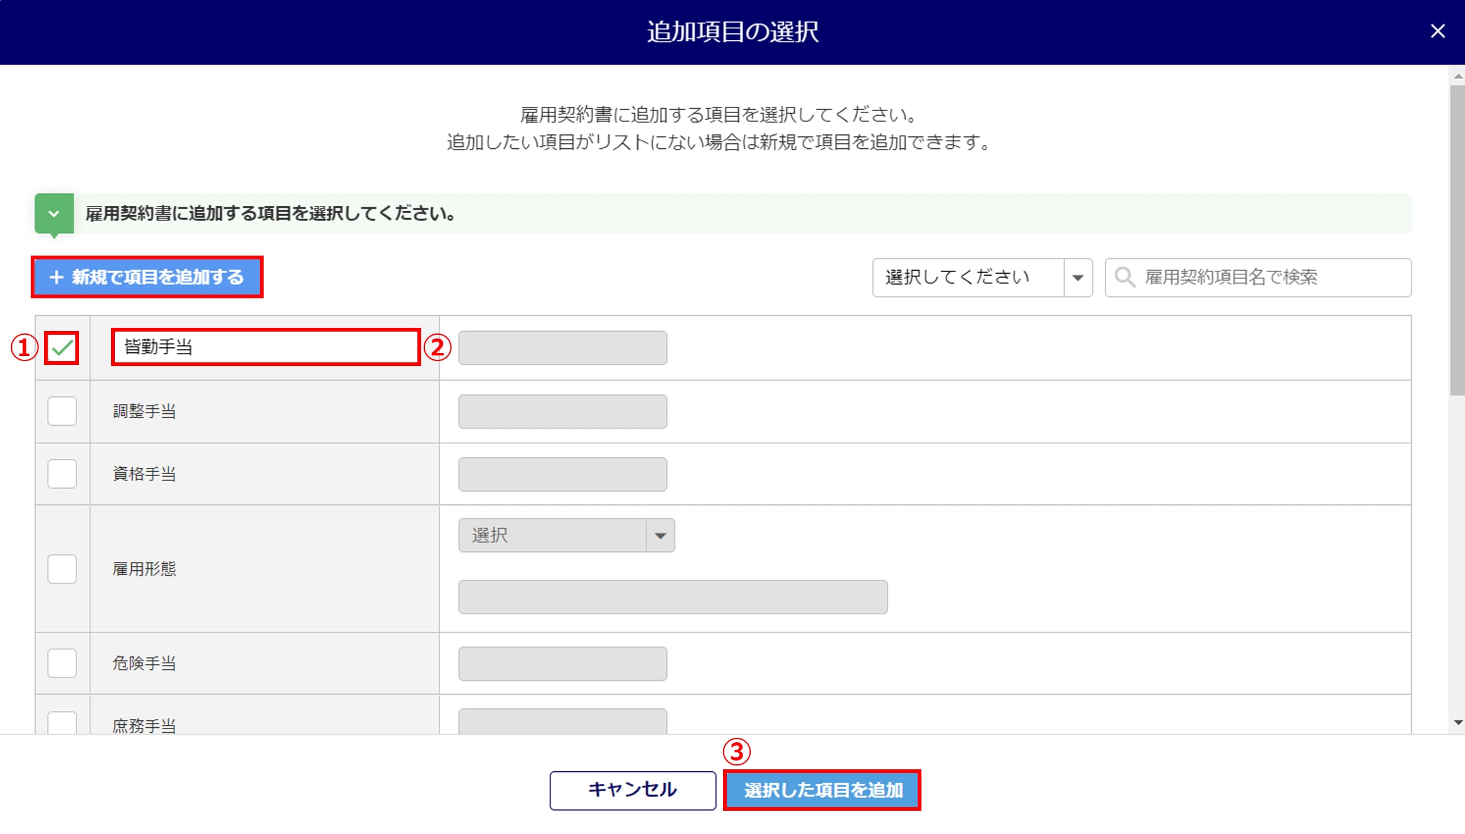Viewport: 1465px width, 834px height.
Task: Click the green chevron icon beside instructions
Action: pyautogui.click(x=54, y=214)
